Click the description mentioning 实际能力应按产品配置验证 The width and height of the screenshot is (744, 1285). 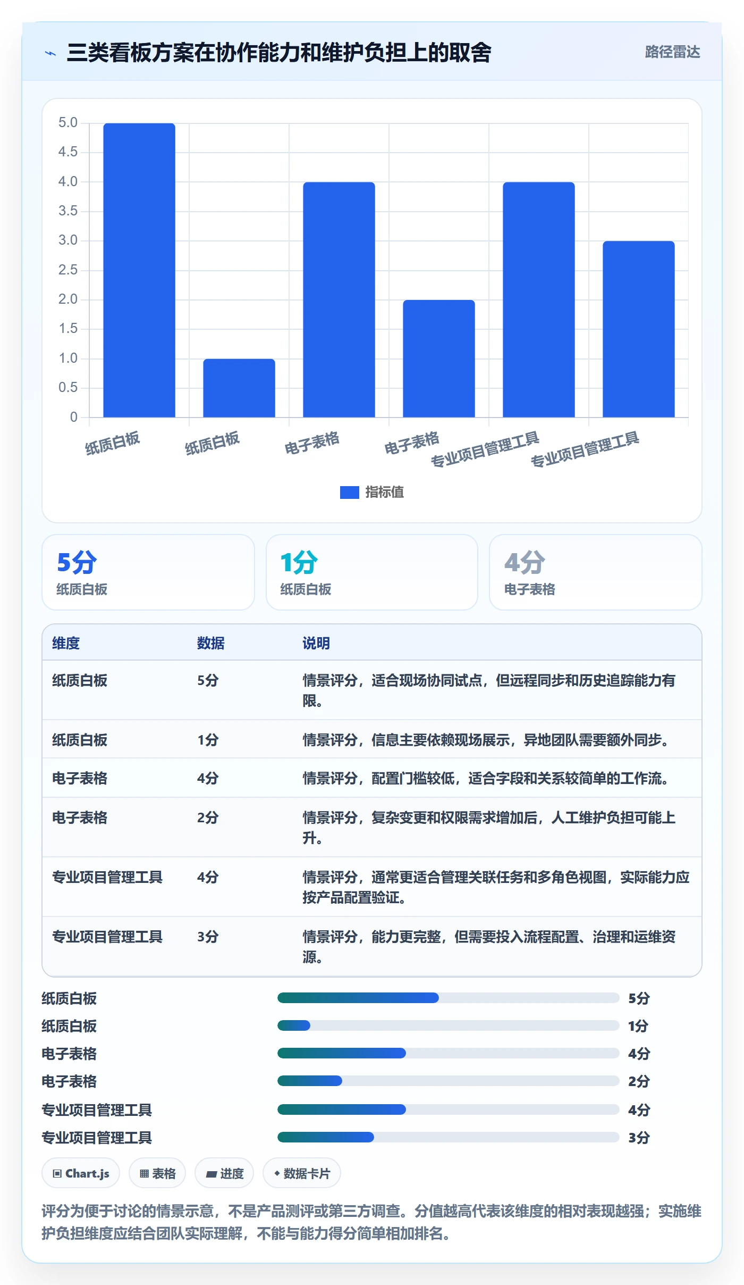496,887
